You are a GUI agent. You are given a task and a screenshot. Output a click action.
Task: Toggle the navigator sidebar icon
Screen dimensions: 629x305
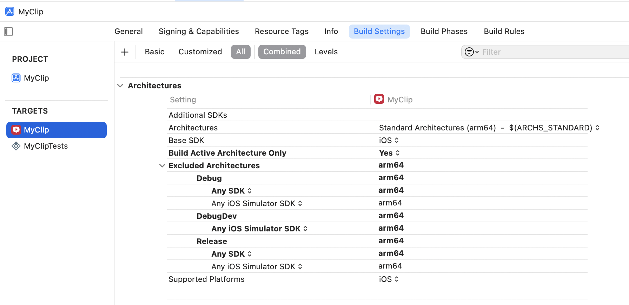pyautogui.click(x=8, y=32)
